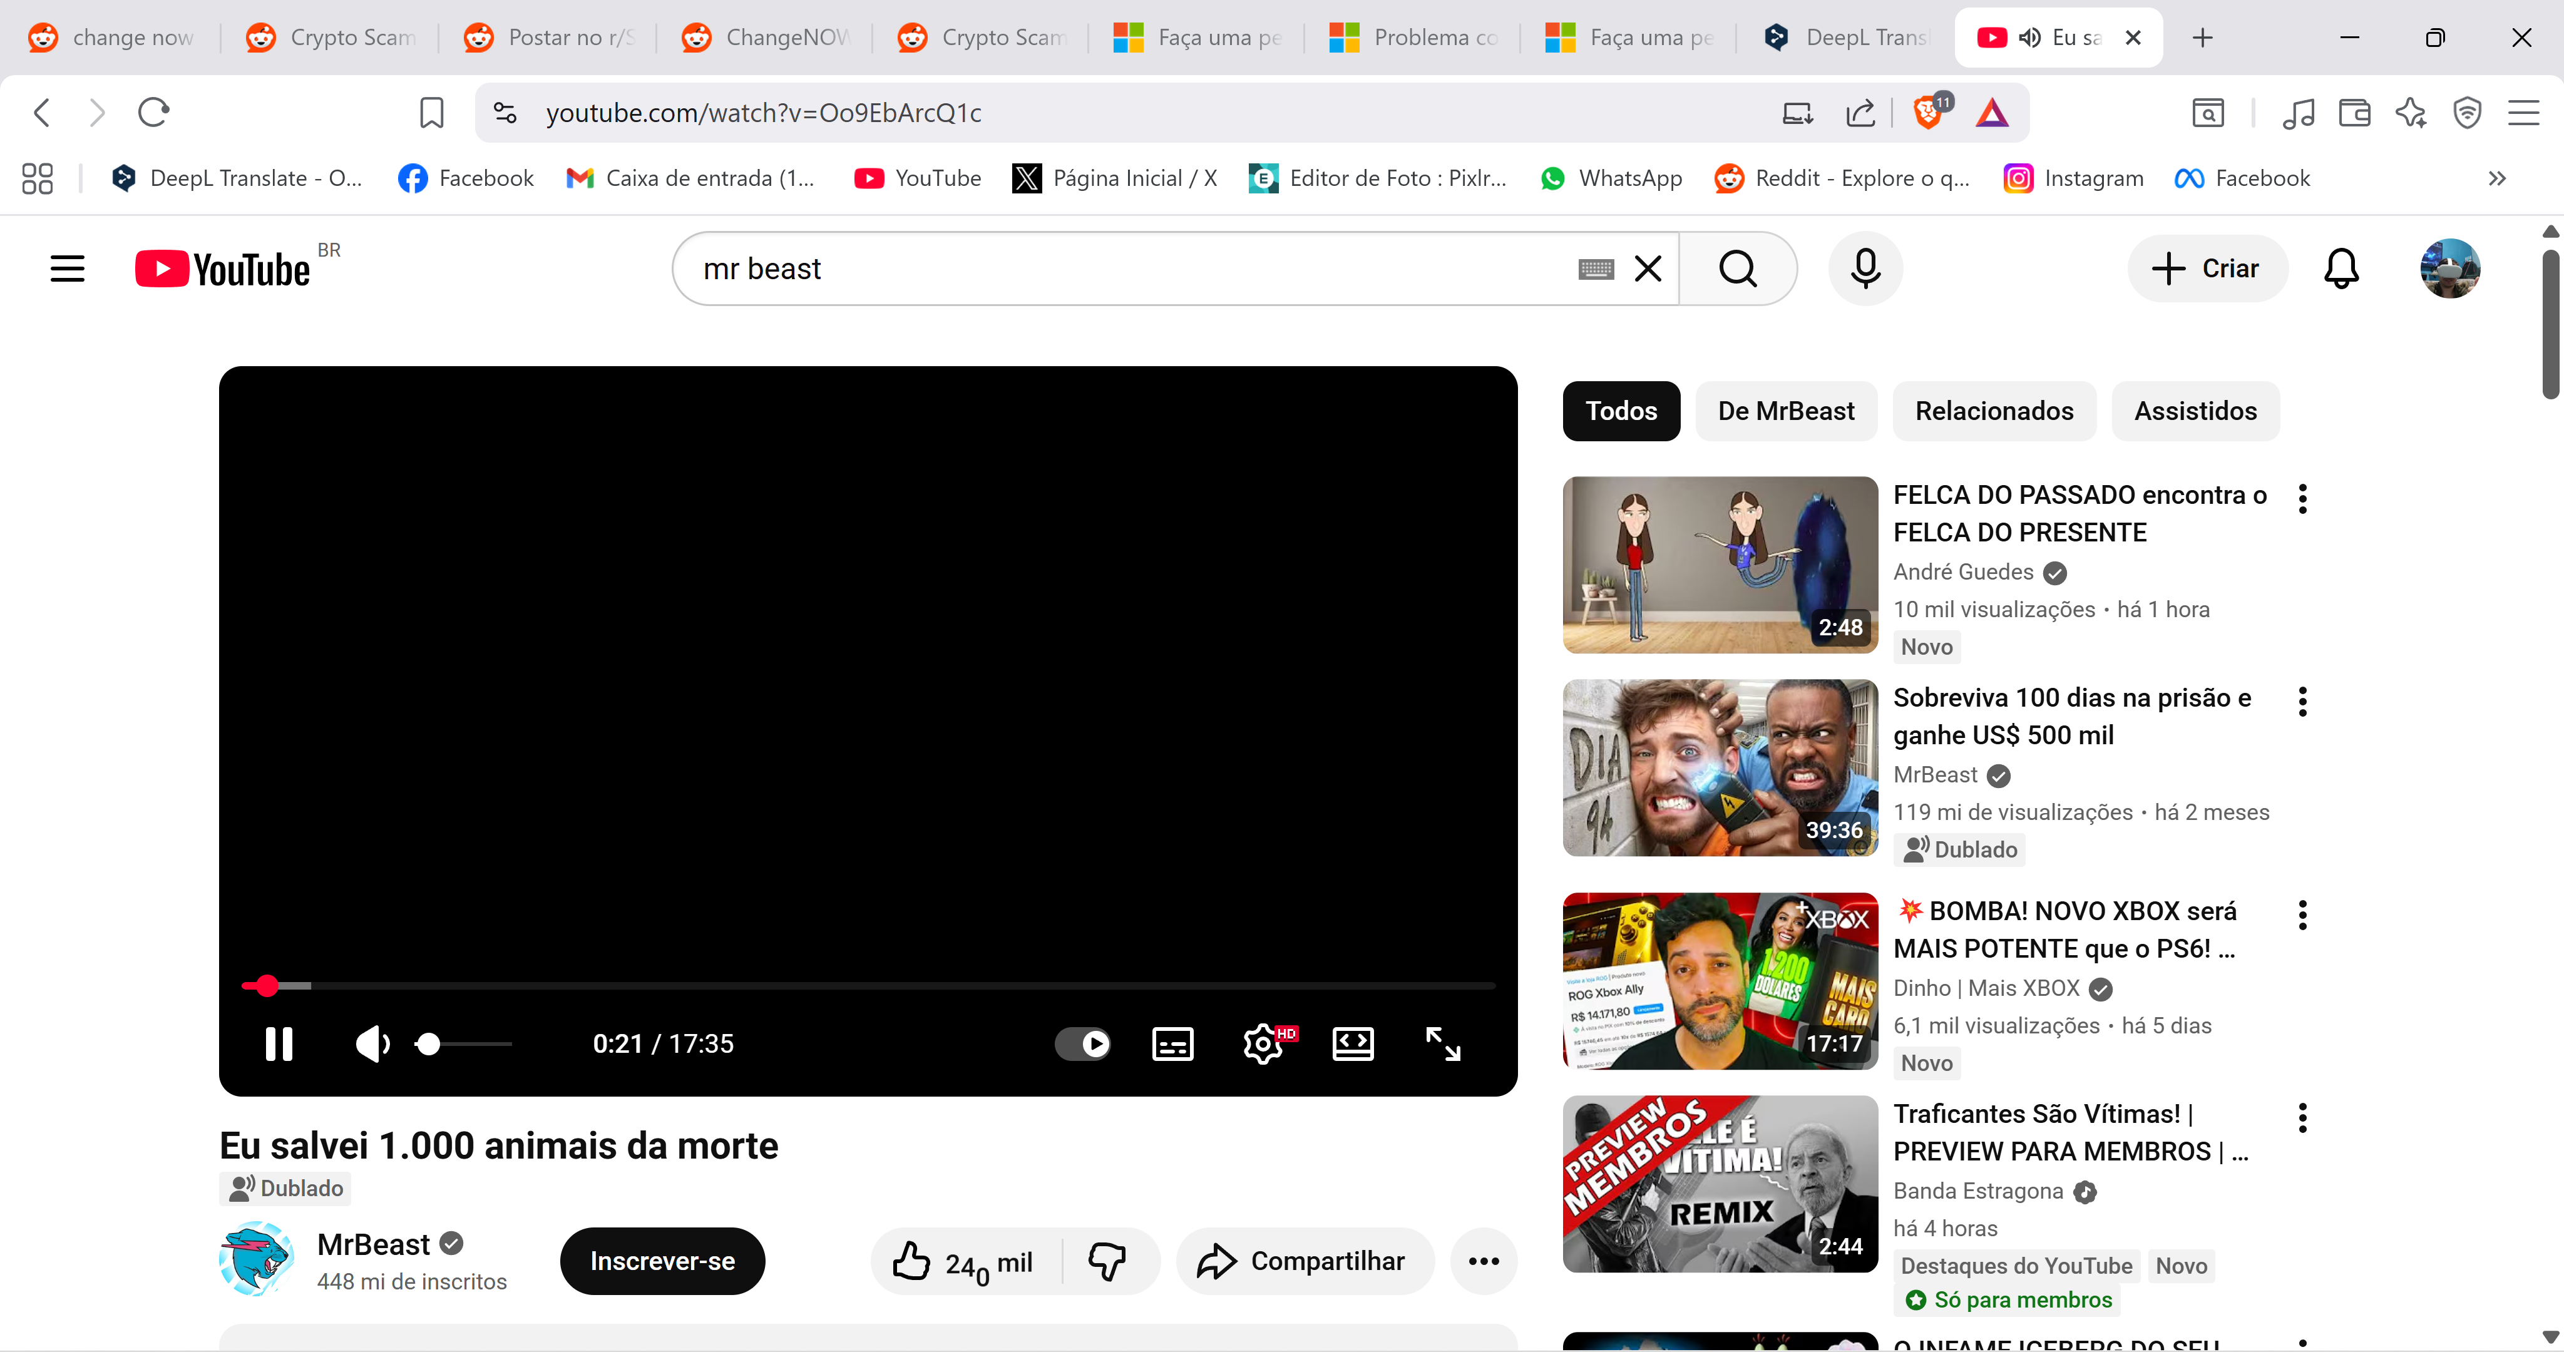Search with voice microphone
The height and width of the screenshot is (1352, 2564).
[x=1865, y=269]
